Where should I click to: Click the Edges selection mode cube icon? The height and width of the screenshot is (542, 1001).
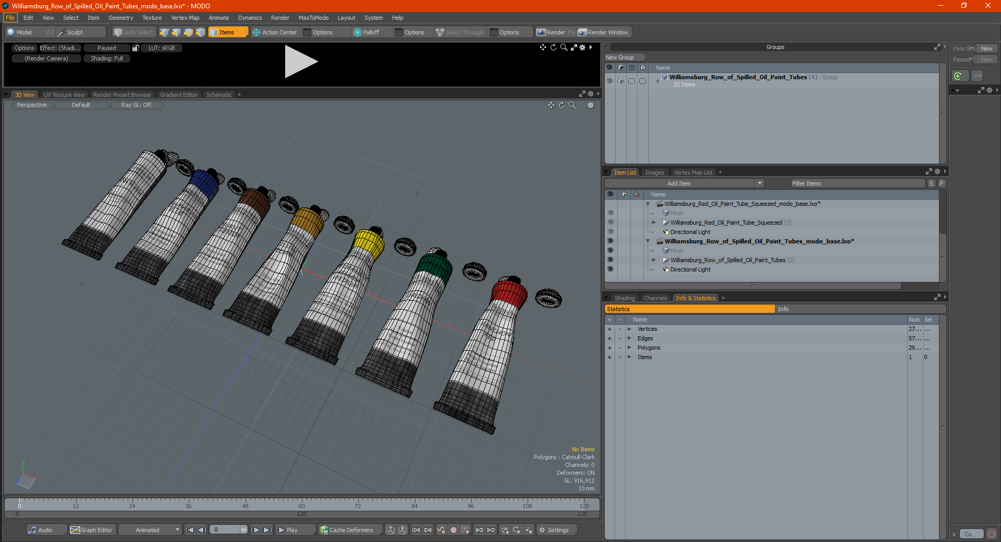[176, 32]
